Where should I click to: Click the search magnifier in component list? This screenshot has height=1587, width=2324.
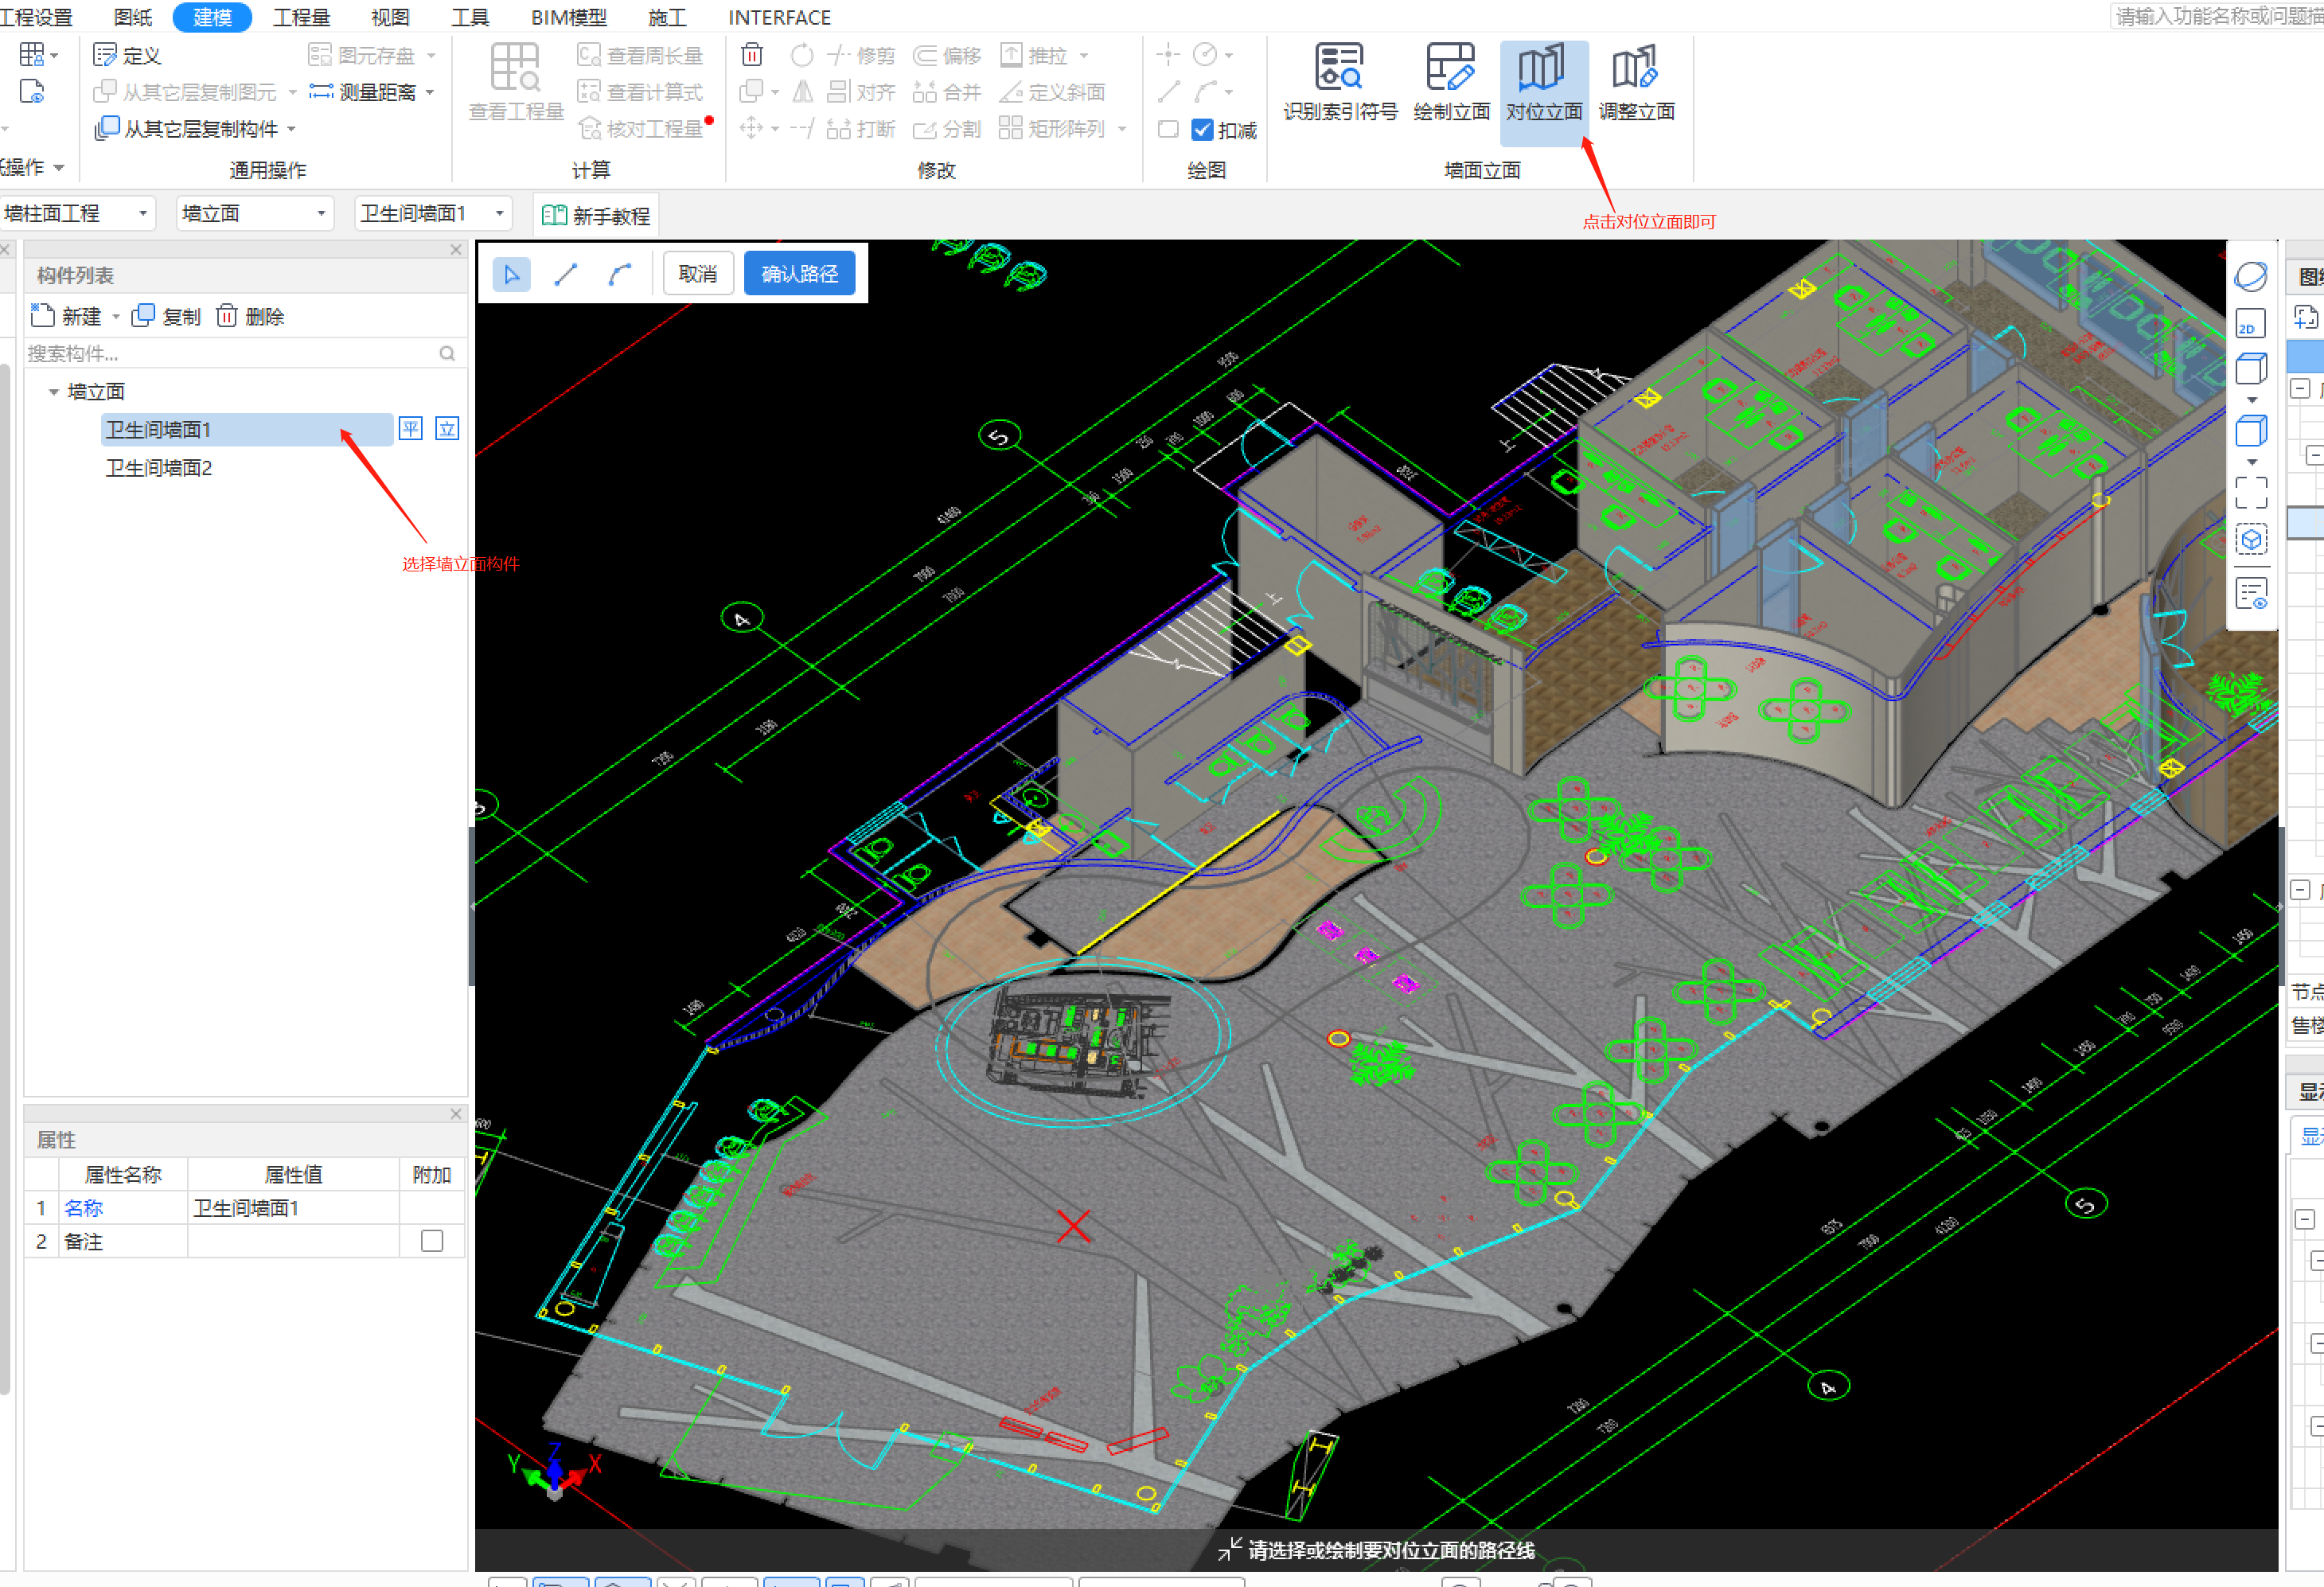(447, 353)
